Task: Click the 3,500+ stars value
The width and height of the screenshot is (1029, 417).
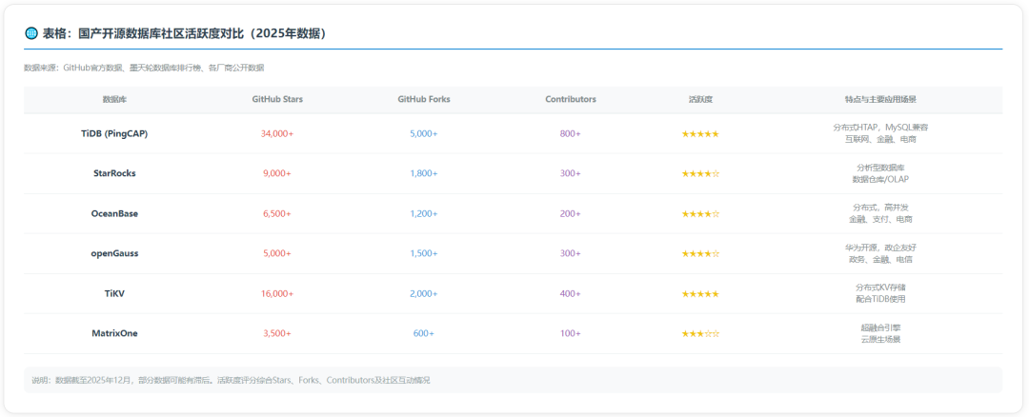Action: tap(277, 334)
